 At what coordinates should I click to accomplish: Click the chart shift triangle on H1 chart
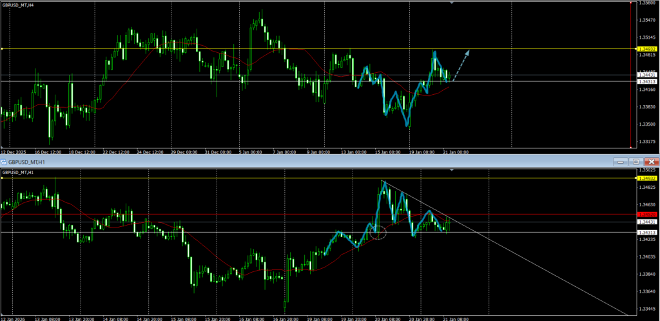coord(451,170)
